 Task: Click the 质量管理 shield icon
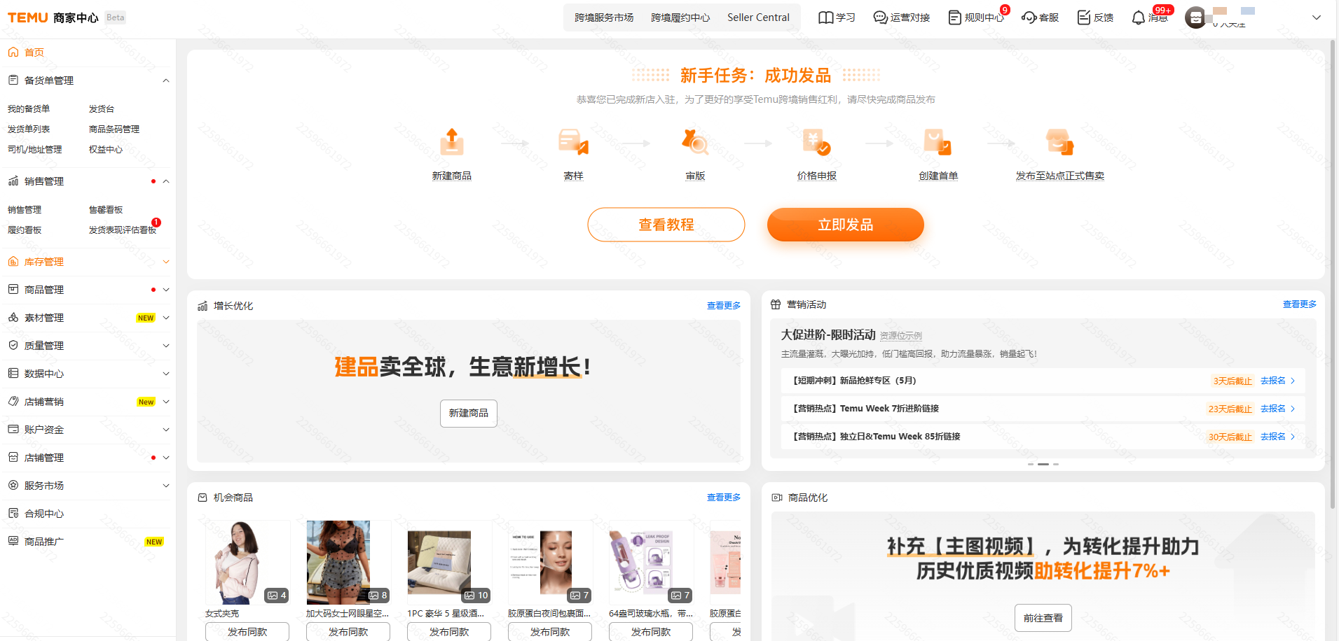13,346
